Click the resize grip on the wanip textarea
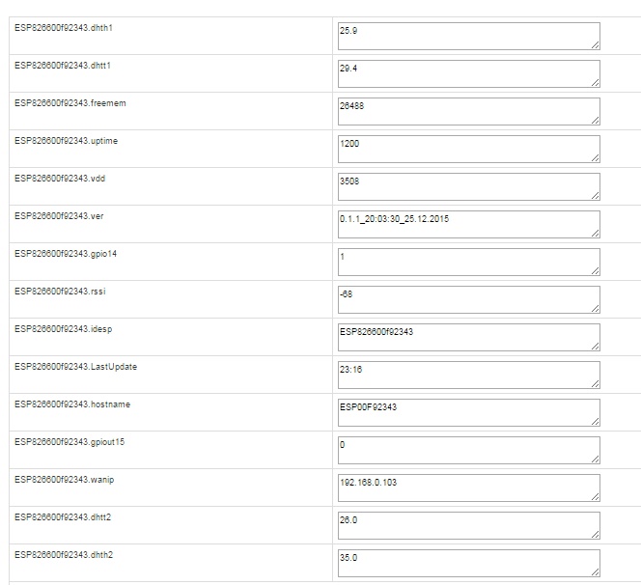The image size is (641, 585). point(595,496)
